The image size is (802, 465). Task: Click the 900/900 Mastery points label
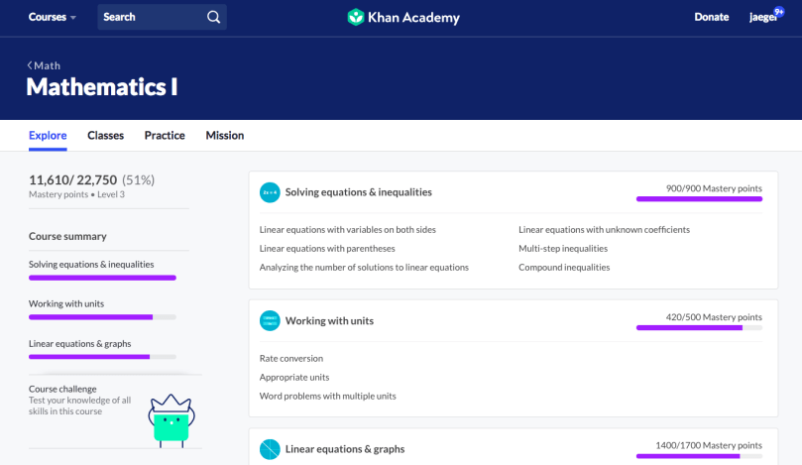tap(714, 188)
